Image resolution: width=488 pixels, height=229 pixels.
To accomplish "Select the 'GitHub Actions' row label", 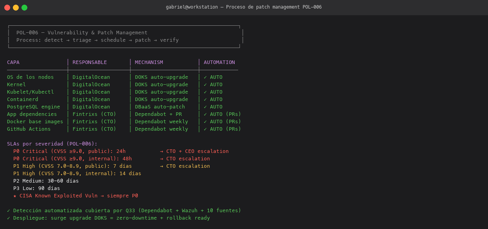I will coord(29,129).
